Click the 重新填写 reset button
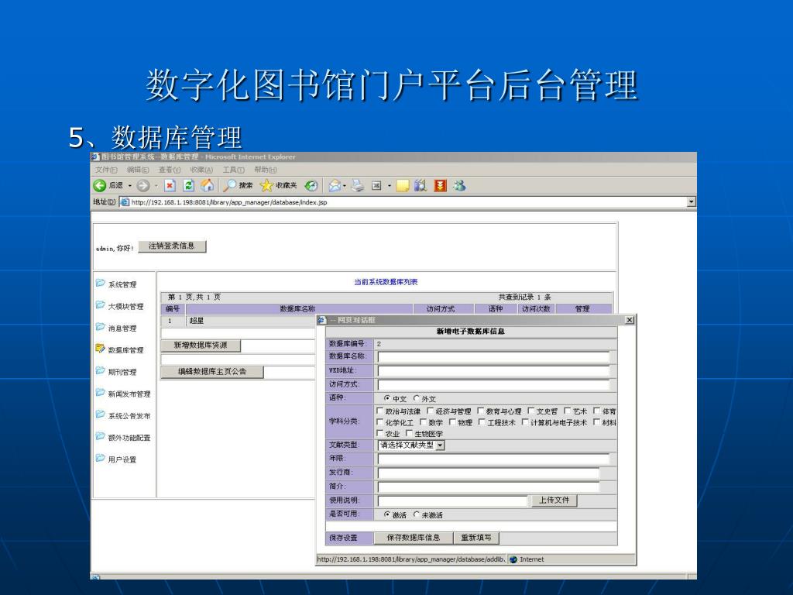 [476, 538]
